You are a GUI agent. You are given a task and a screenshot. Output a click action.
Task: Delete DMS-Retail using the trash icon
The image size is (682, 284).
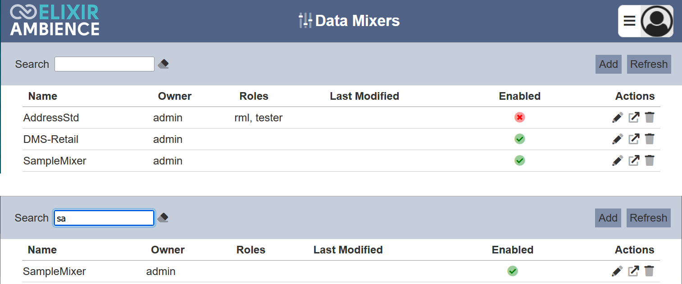[x=649, y=139]
